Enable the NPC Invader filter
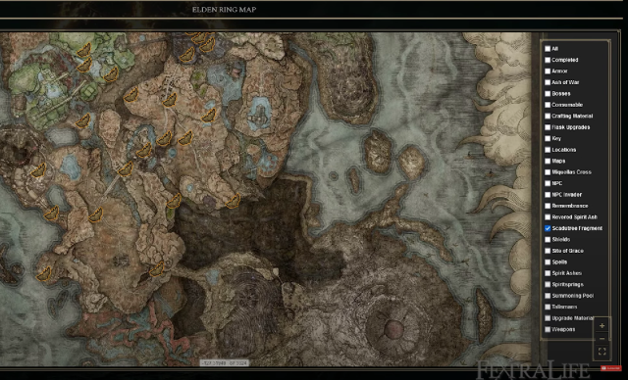 (548, 195)
